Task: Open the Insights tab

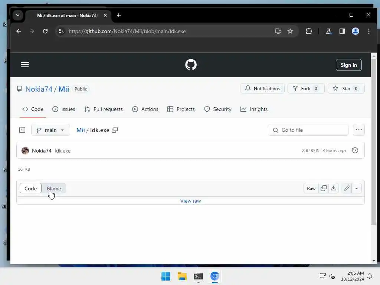Action: 254,109
